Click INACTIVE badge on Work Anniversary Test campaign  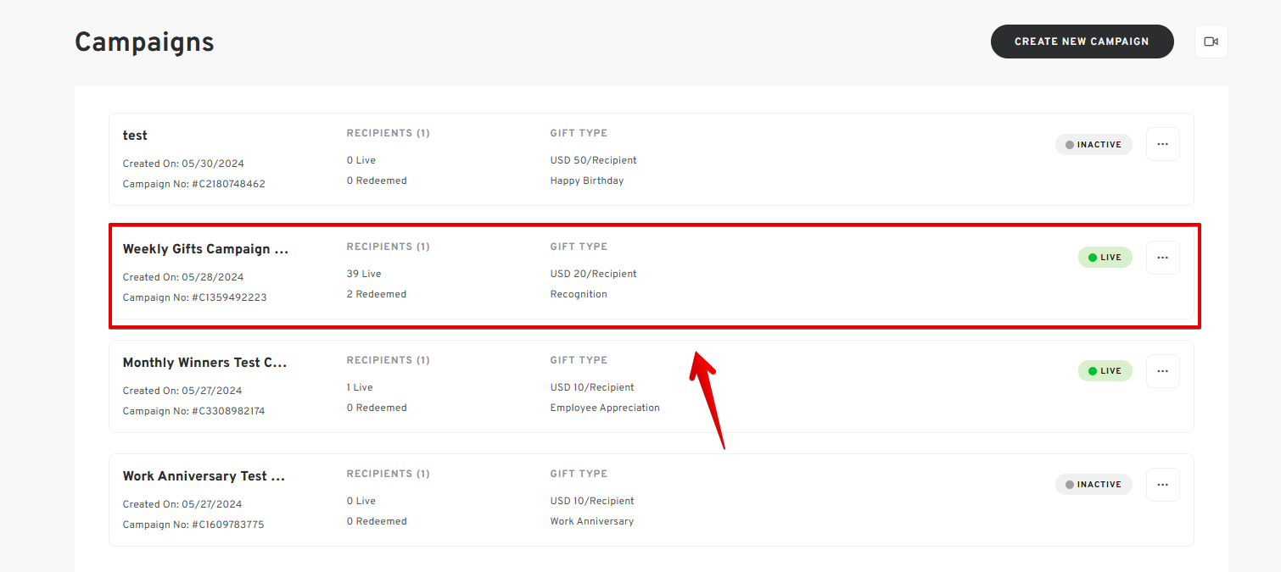pyautogui.click(x=1094, y=485)
